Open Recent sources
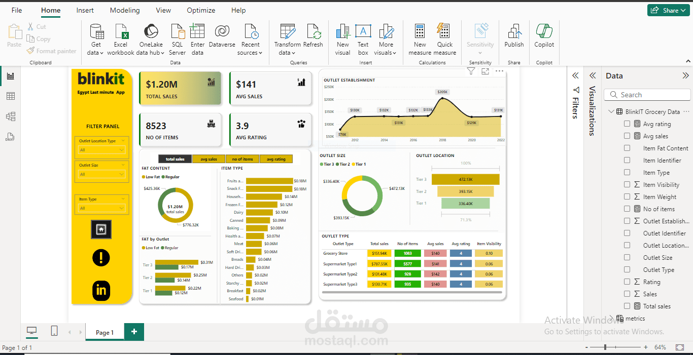The height and width of the screenshot is (355, 693). click(x=251, y=40)
